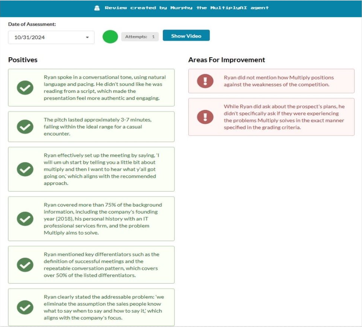Image resolution: width=362 pixels, height=327 pixels.
Task: Click checkmark icon beside pitch duration feedback
Action: click(25, 127)
